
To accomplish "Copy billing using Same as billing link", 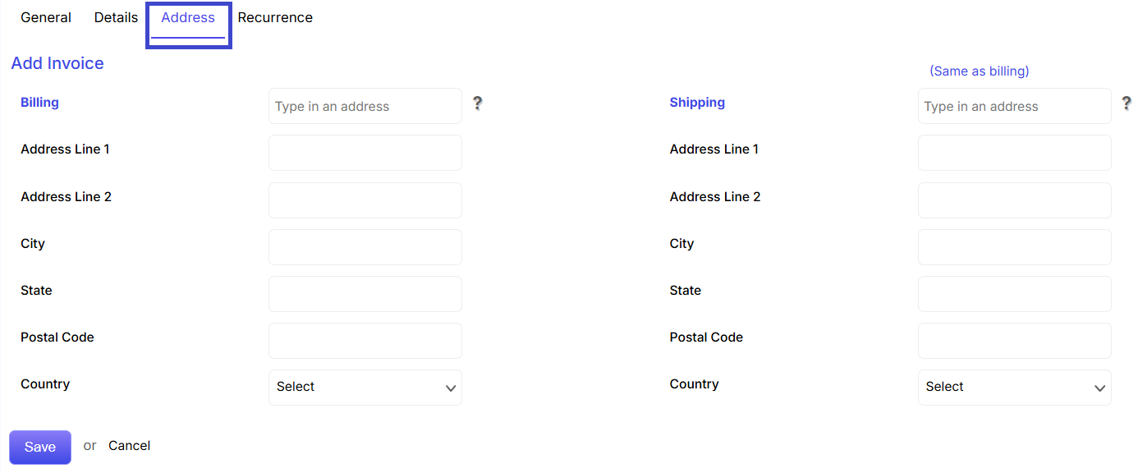I will [979, 71].
